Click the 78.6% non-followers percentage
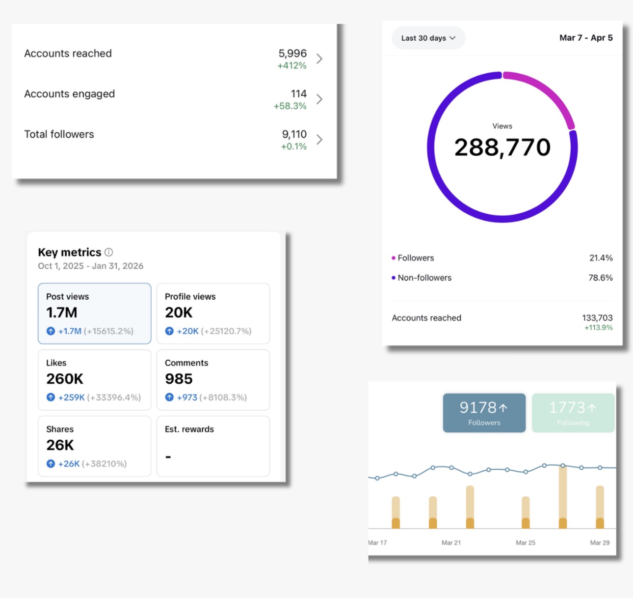This screenshot has height=598, width=633. 601,278
